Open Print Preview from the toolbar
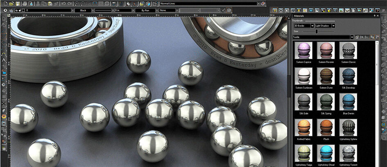The image size is (387, 167). coord(31,4)
